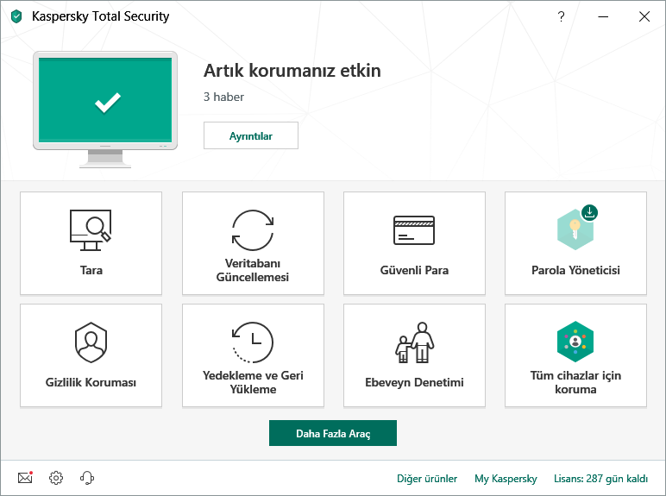Open the Gizlilik Koruması shield icon

tap(91, 342)
